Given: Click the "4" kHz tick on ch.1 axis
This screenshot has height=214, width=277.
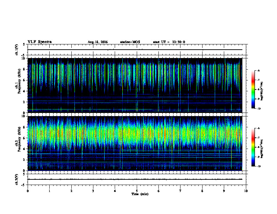Looking at the screenshot, I should click(x=24, y=91).
